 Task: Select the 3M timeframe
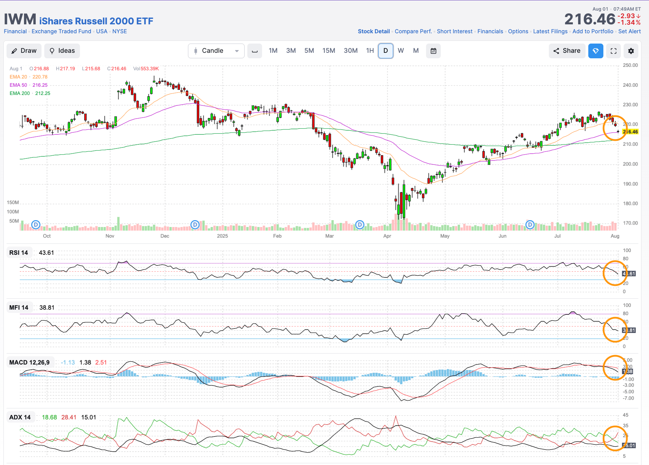(291, 51)
